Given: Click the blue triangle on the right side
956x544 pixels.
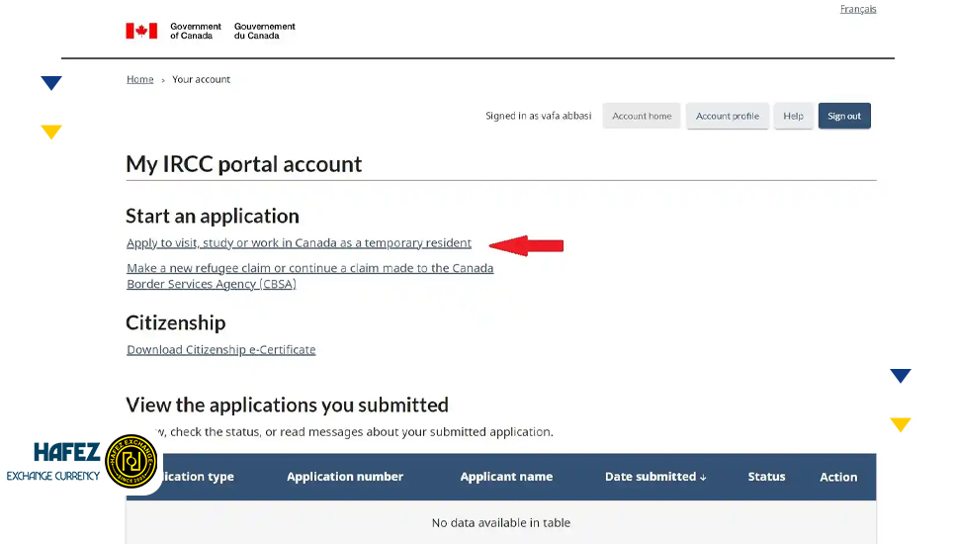Looking at the screenshot, I should click(x=901, y=376).
